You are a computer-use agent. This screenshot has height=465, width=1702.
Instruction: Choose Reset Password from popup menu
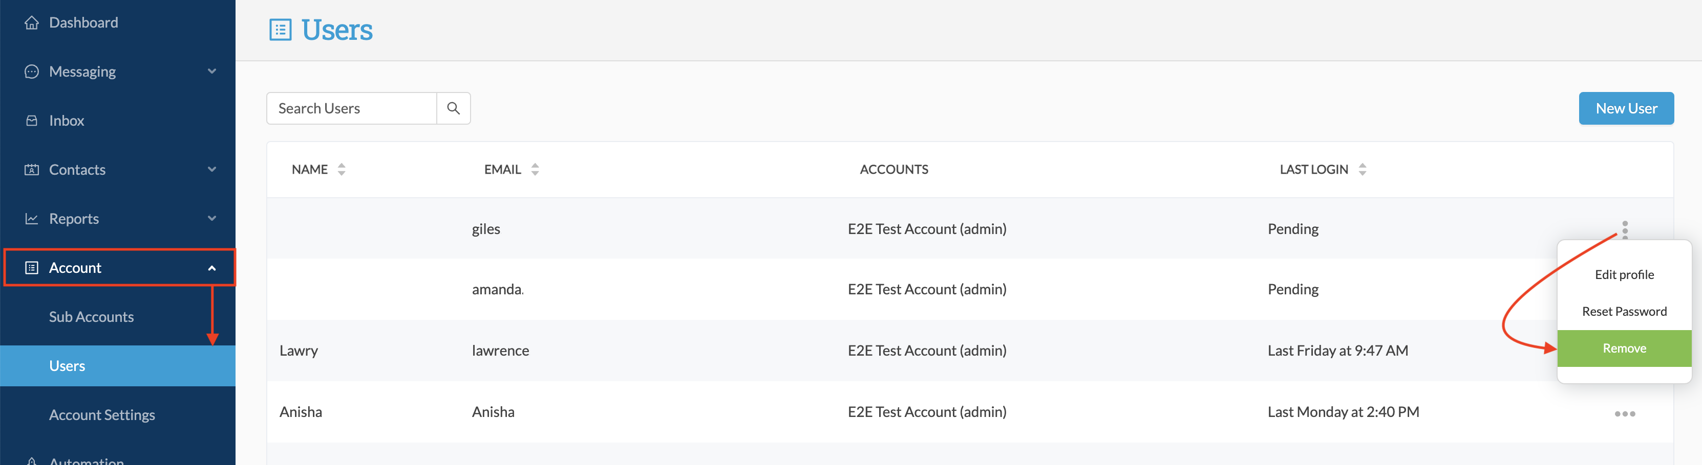coord(1624,312)
